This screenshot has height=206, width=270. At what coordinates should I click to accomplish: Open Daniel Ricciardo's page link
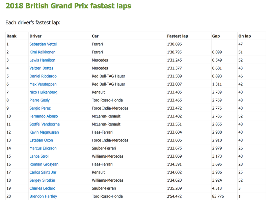[x=43, y=76]
